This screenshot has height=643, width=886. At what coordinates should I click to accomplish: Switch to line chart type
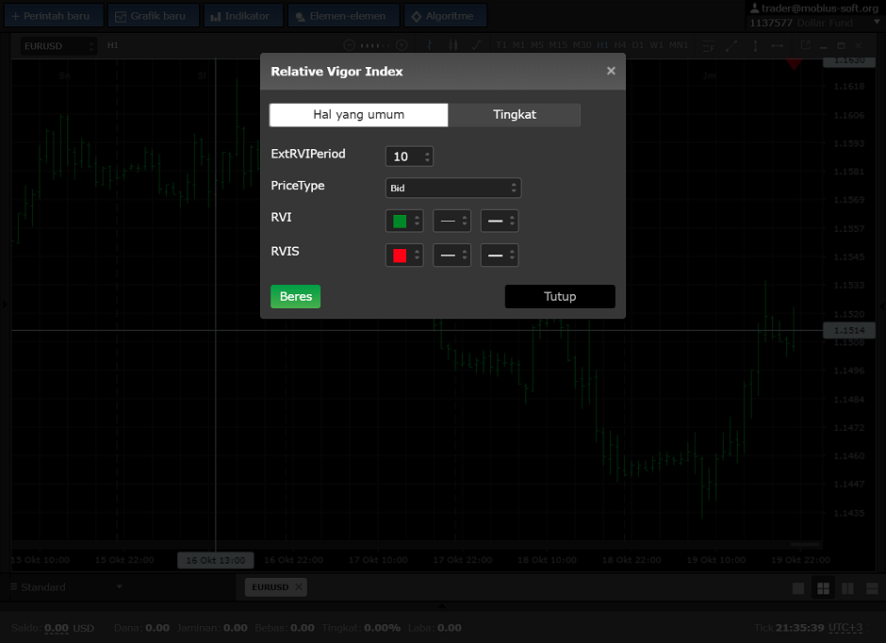pos(477,45)
